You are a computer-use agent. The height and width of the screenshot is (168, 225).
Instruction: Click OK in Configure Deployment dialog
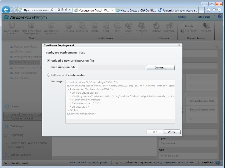click(155, 132)
